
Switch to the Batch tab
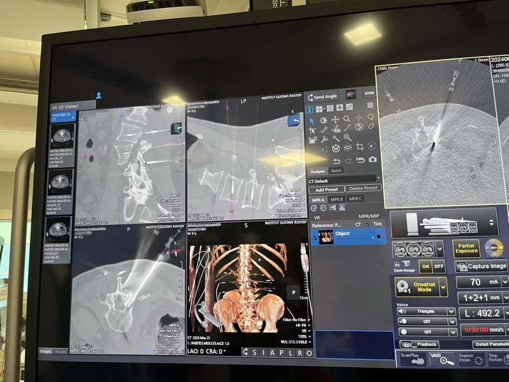point(336,171)
